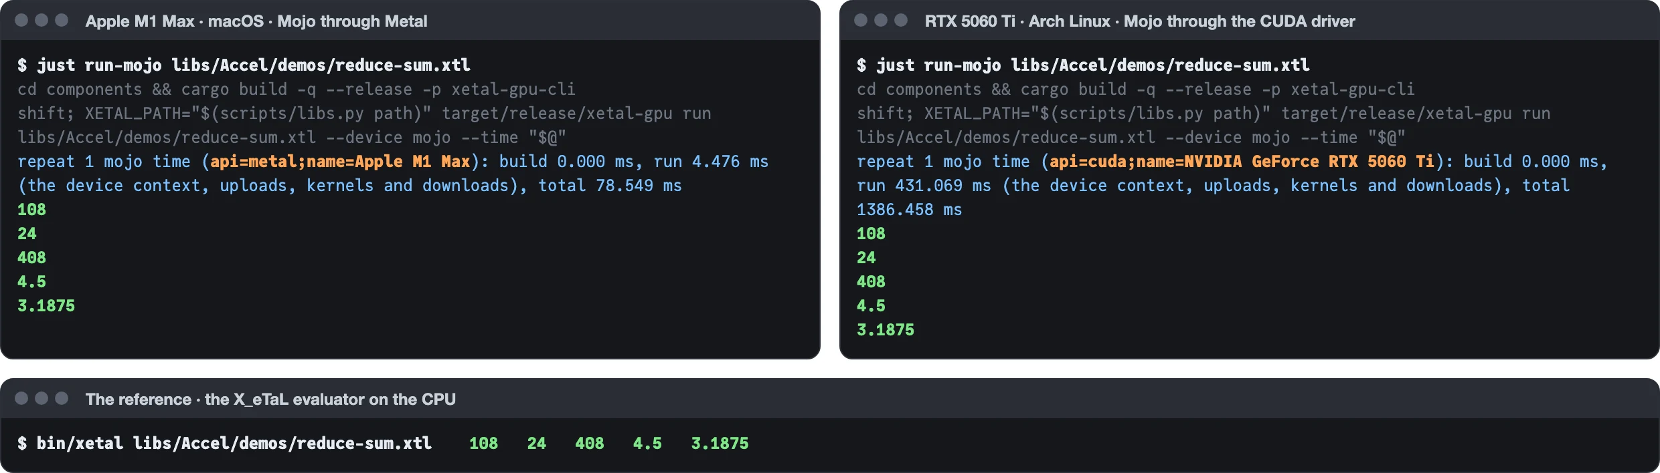Screen dimensions: 1660x473
Task: Click output 24 in Metal window
Action: pyautogui.click(x=27, y=234)
